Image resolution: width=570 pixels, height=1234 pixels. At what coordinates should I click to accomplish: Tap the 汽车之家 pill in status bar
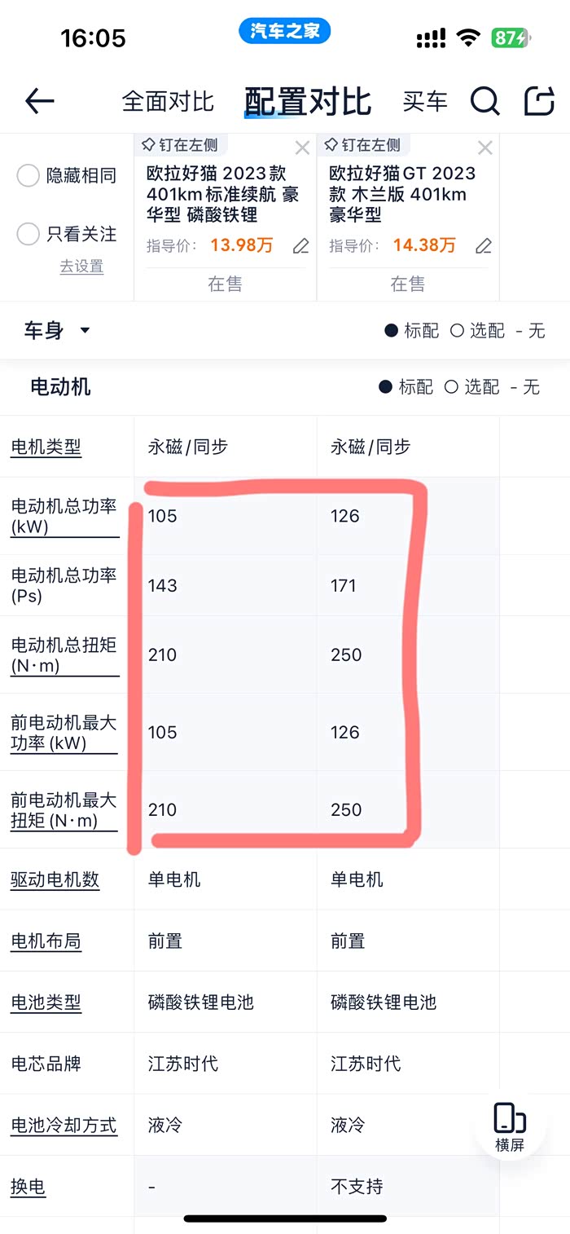(284, 31)
